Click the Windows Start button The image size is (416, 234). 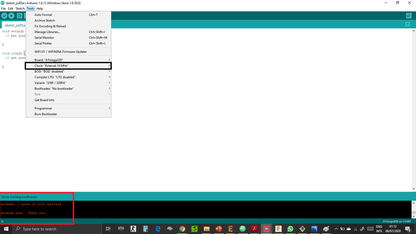click(x=6, y=229)
